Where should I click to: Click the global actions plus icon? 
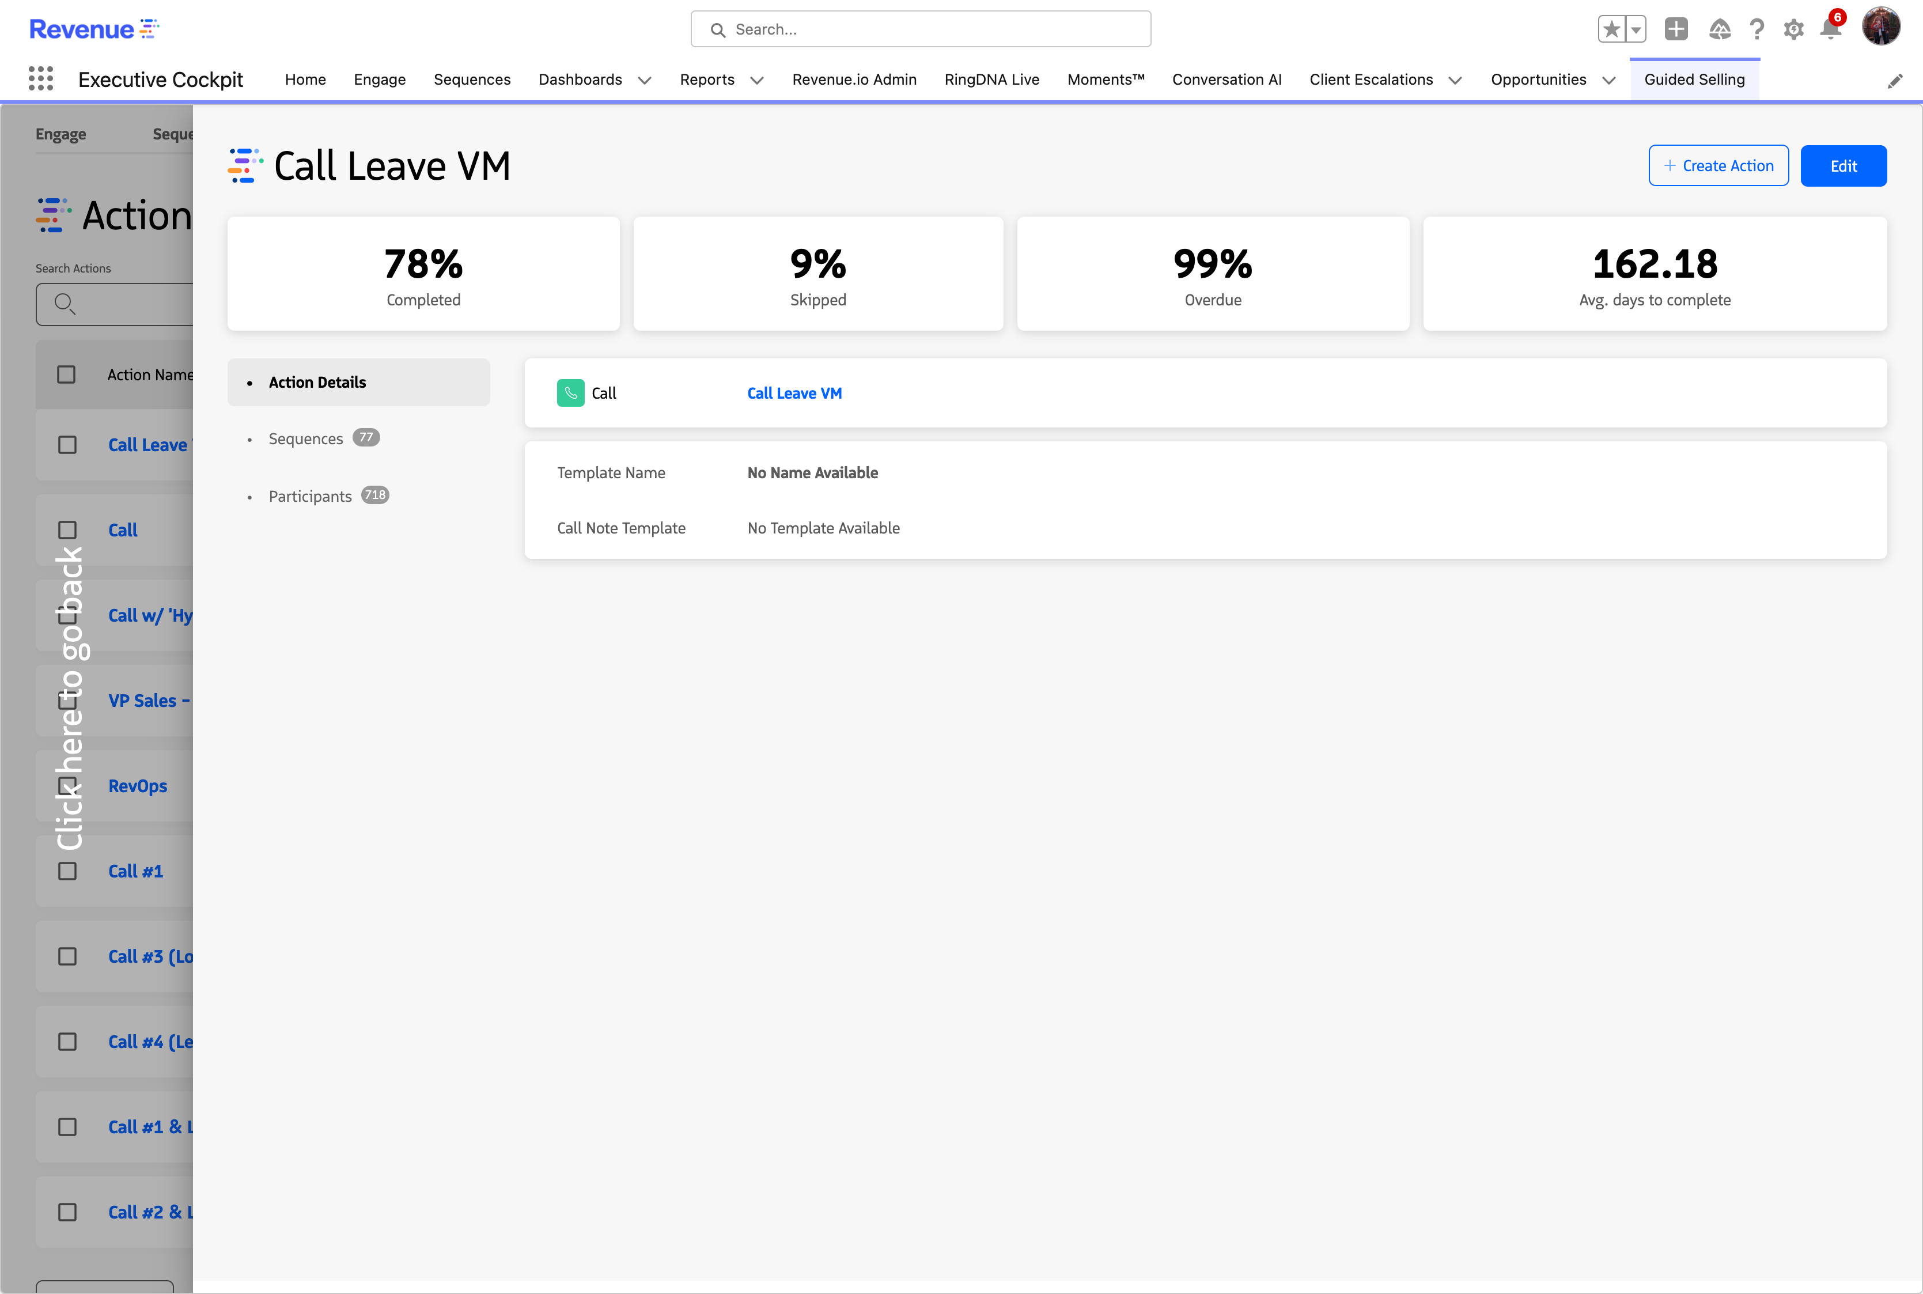point(1675,30)
